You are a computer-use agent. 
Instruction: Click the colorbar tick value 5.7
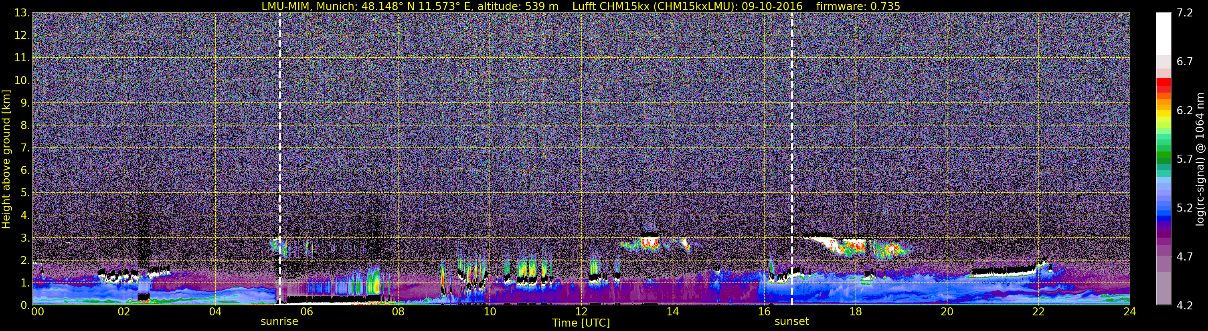click(1185, 159)
